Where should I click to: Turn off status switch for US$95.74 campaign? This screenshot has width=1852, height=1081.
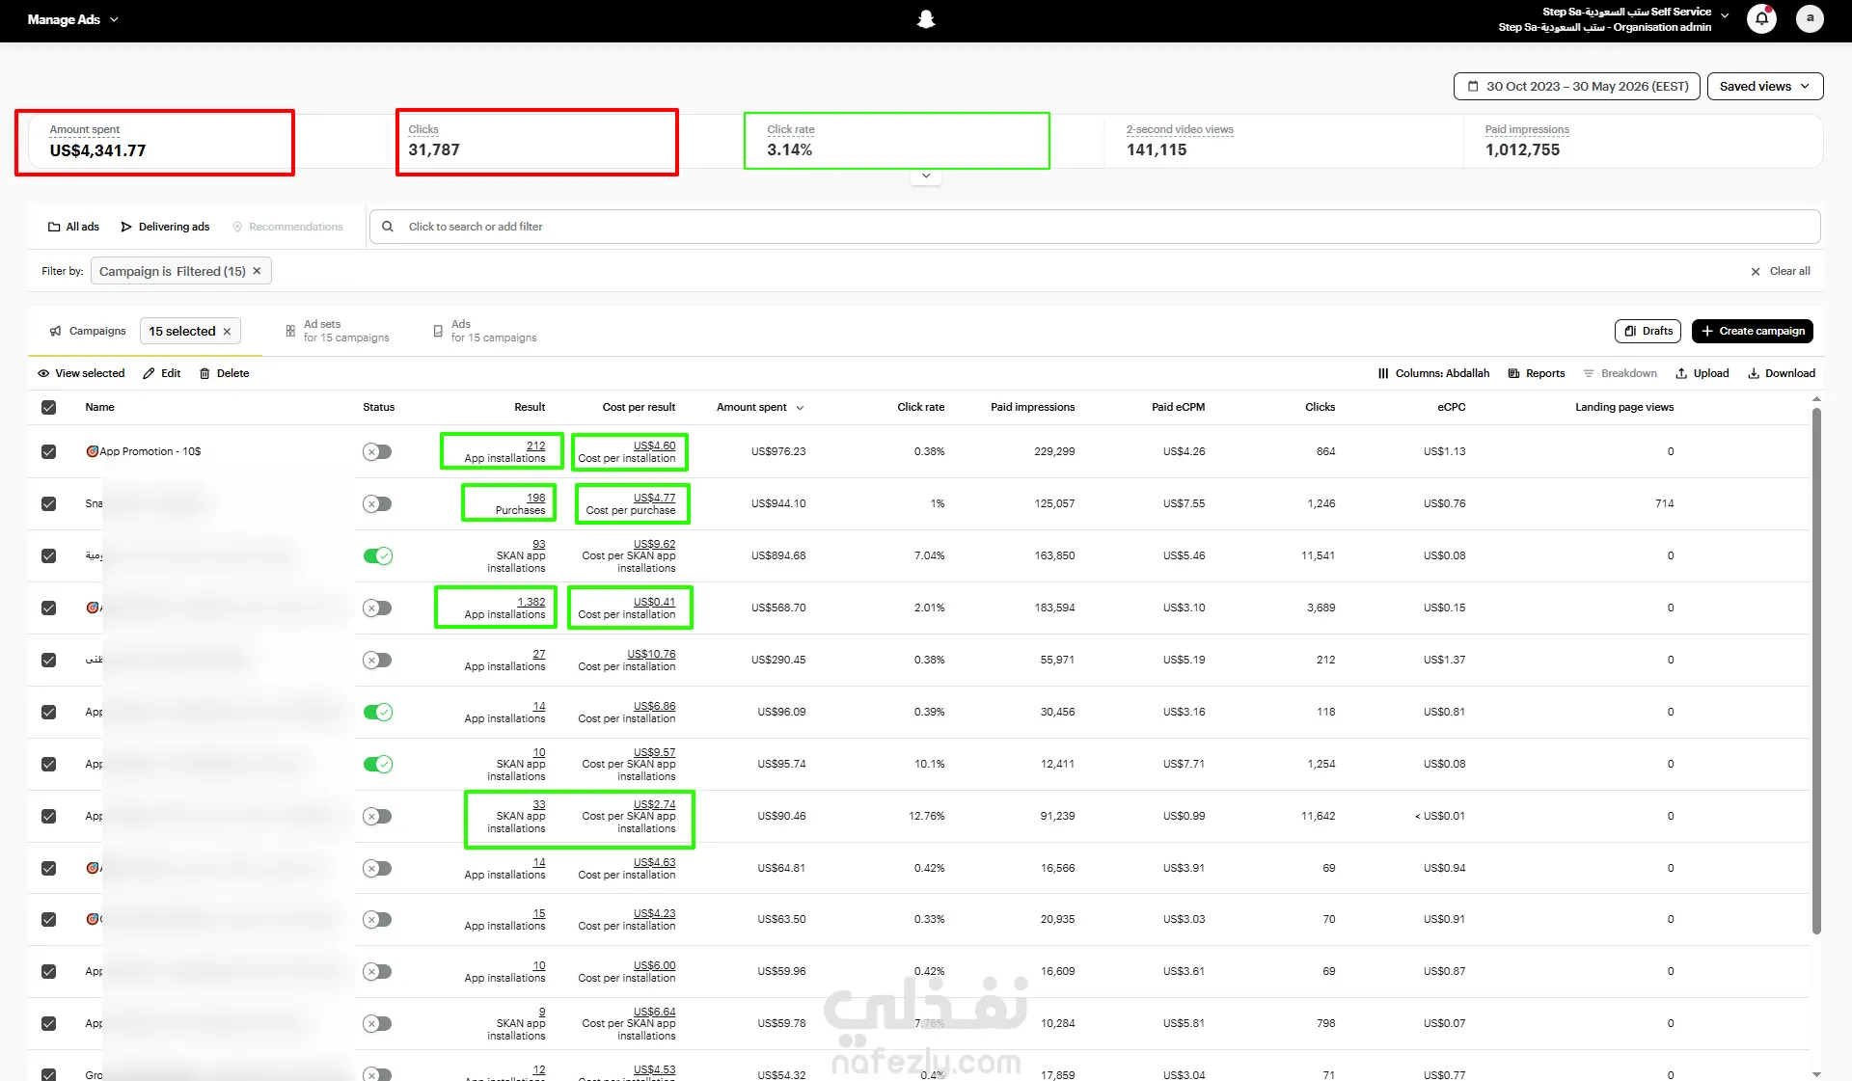[x=377, y=764]
